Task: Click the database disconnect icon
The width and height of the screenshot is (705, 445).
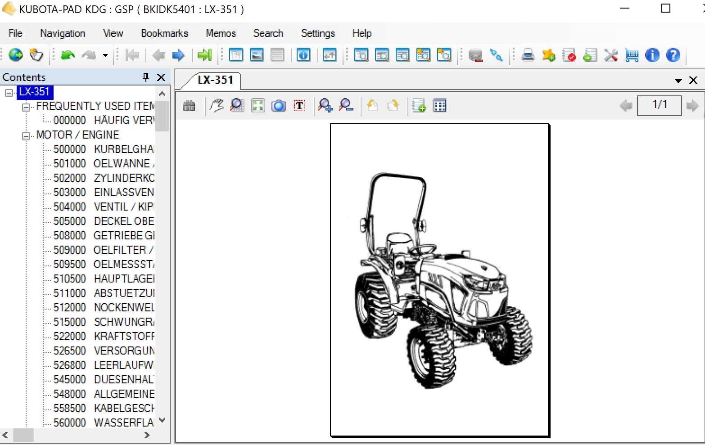Action: [475, 55]
